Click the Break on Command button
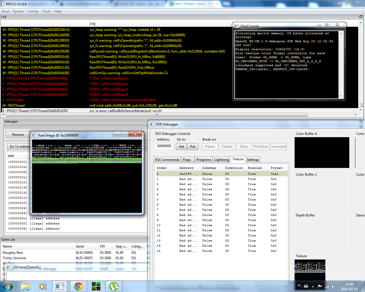This screenshot has height=292, width=365. pos(278,147)
